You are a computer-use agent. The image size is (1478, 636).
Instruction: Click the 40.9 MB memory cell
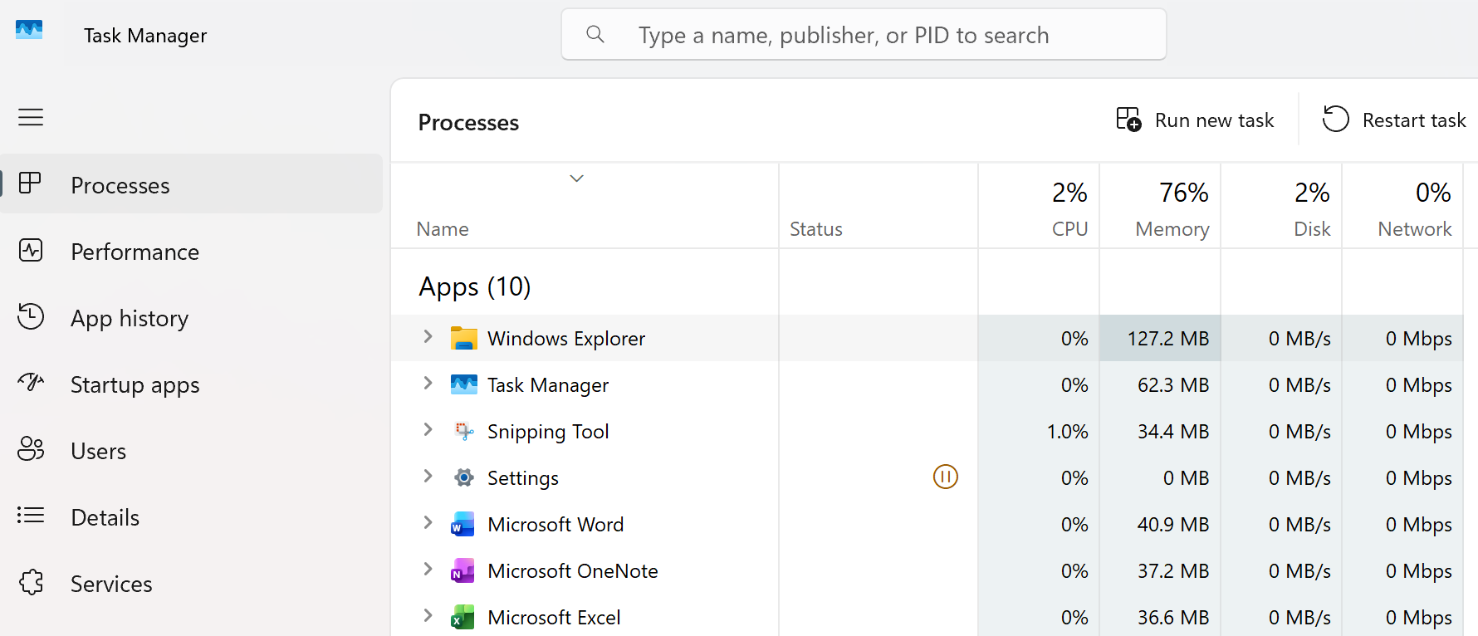(x=1160, y=524)
